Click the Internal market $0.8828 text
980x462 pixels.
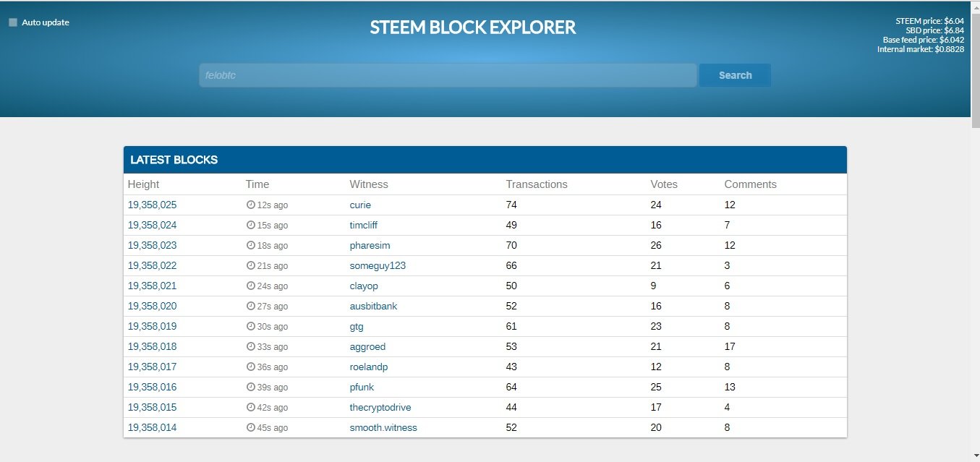tap(921, 49)
